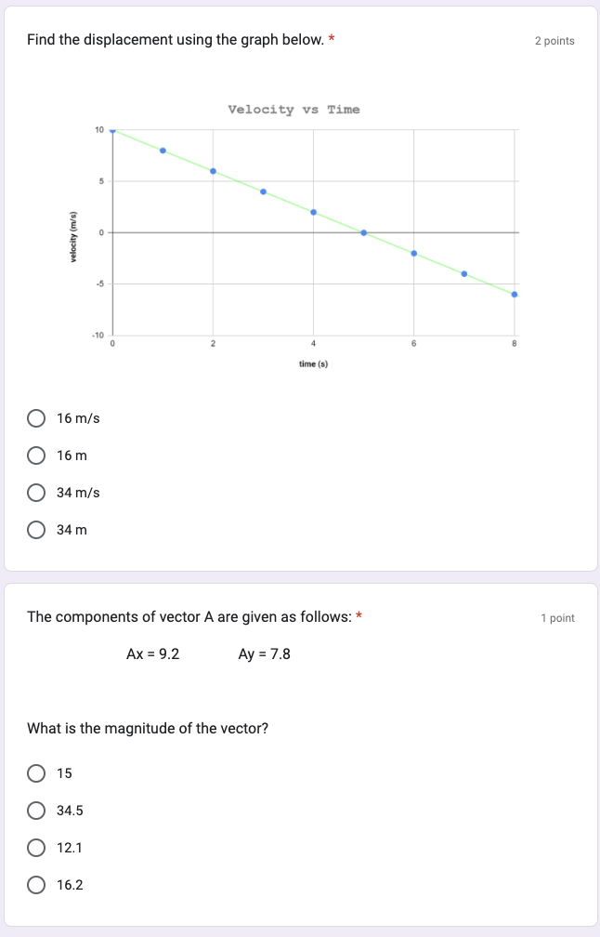Click the 1 point label
600x937 pixels.
pyautogui.click(x=558, y=617)
